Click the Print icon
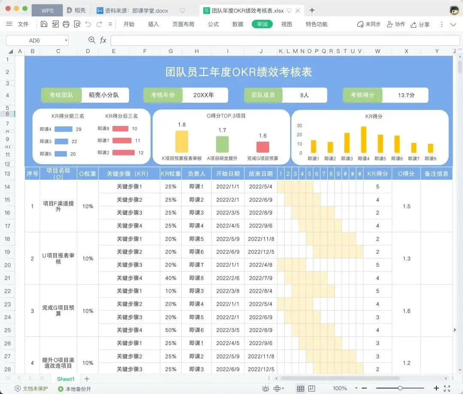The image size is (463, 394). (x=66, y=24)
